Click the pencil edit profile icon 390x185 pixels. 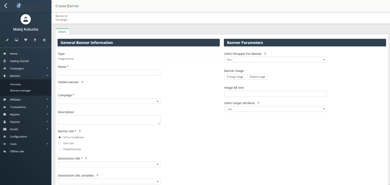coord(7,40)
